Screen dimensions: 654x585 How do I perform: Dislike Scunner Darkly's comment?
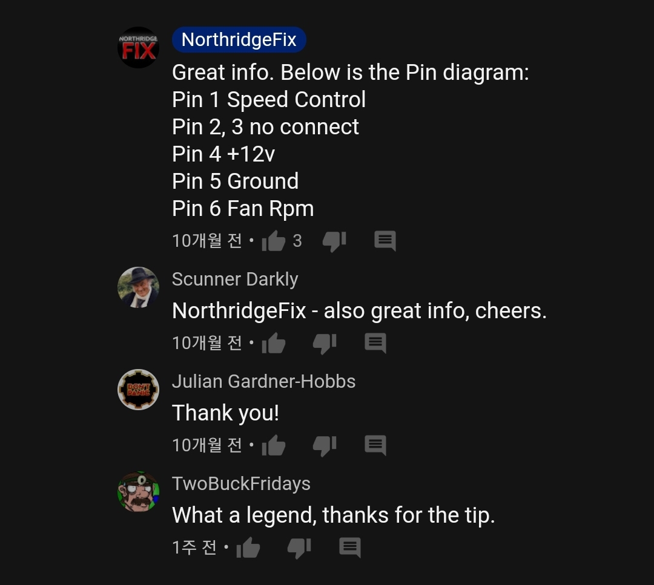point(325,344)
